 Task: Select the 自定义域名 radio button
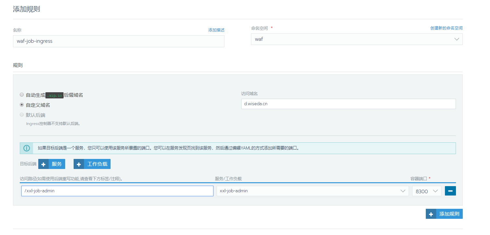pos(22,105)
